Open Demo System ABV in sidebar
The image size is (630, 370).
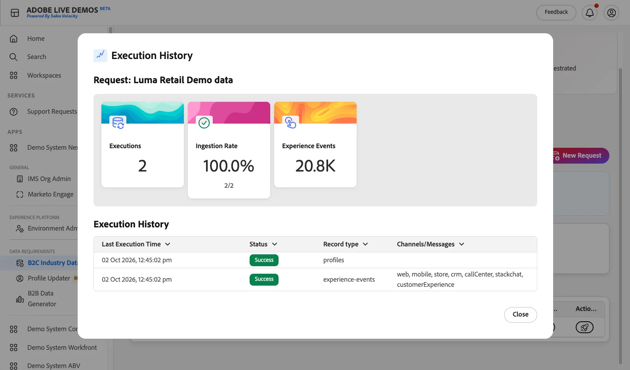53,365
